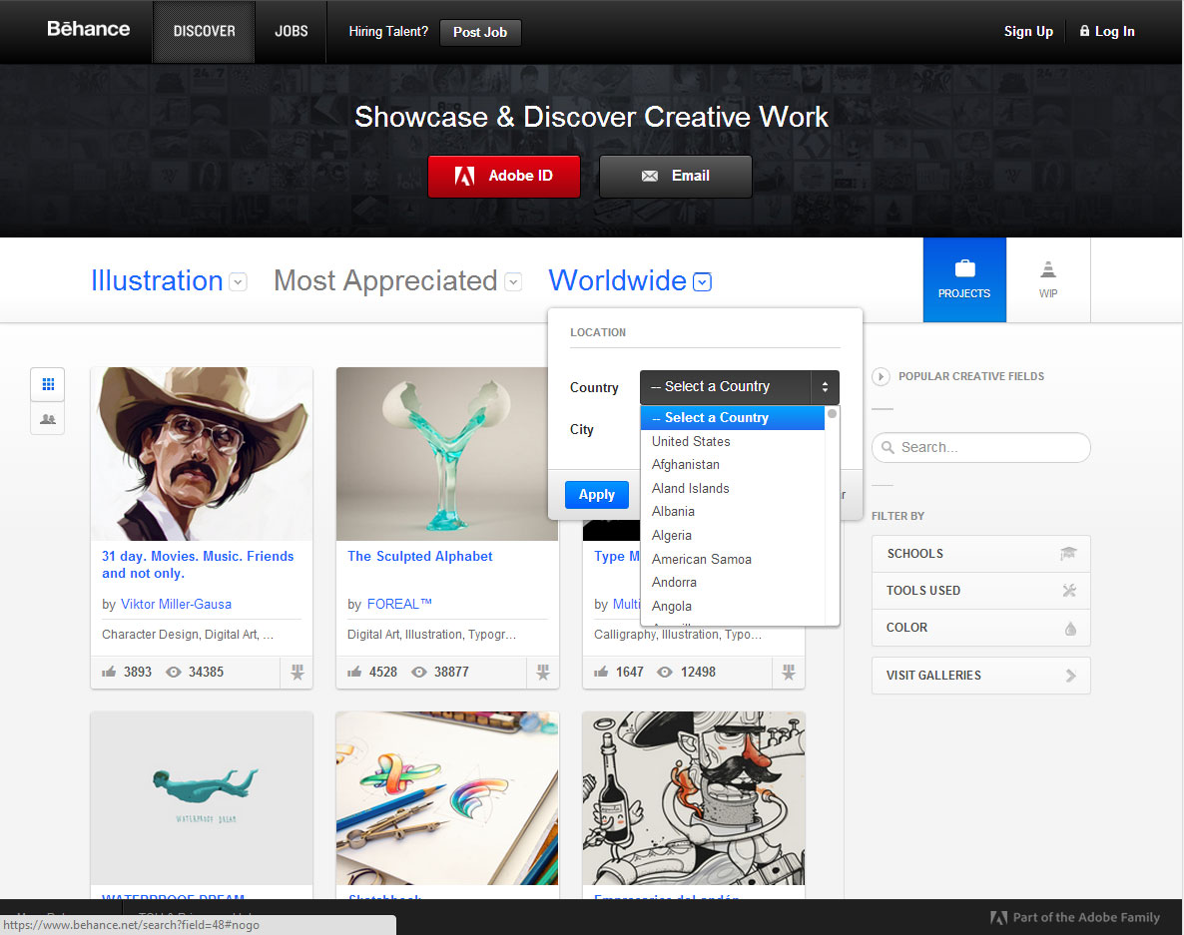Open the Schools filter
The width and height of the screenshot is (1184, 935).
[x=980, y=554]
